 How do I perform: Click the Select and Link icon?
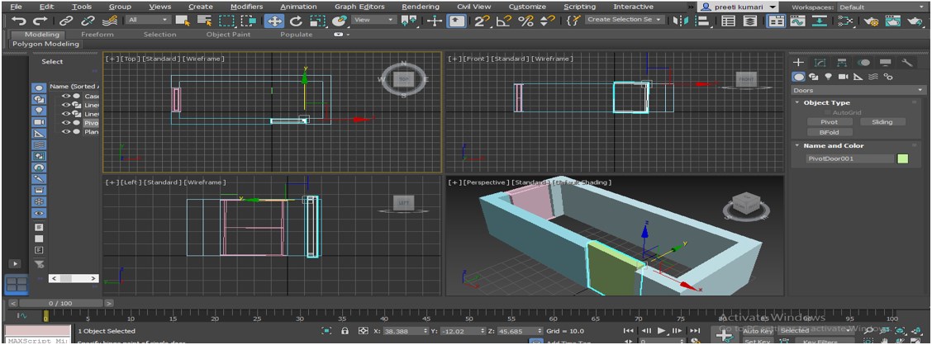coord(65,20)
